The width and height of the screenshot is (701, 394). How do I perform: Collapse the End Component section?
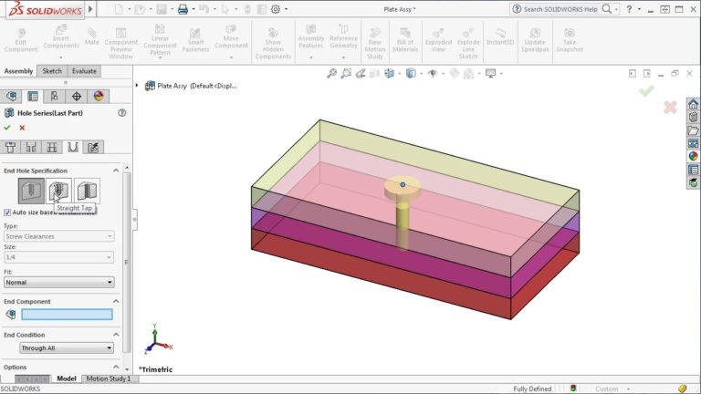click(116, 302)
